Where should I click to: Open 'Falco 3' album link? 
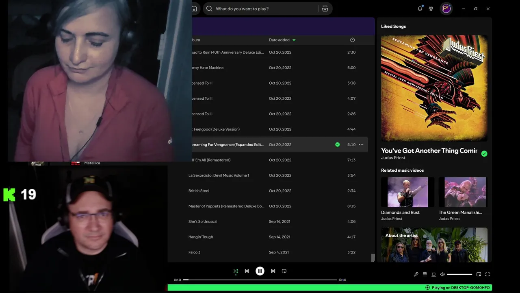coord(194,252)
